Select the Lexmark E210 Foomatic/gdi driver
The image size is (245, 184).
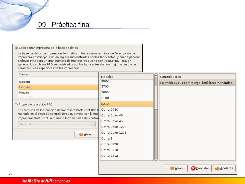click(x=197, y=83)
